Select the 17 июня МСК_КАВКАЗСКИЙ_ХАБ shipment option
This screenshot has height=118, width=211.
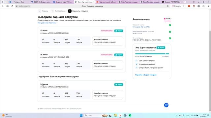pos(81,37)
